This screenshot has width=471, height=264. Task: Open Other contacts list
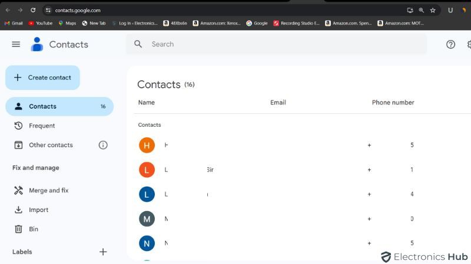pyautogui.click(x=51, y=145)
